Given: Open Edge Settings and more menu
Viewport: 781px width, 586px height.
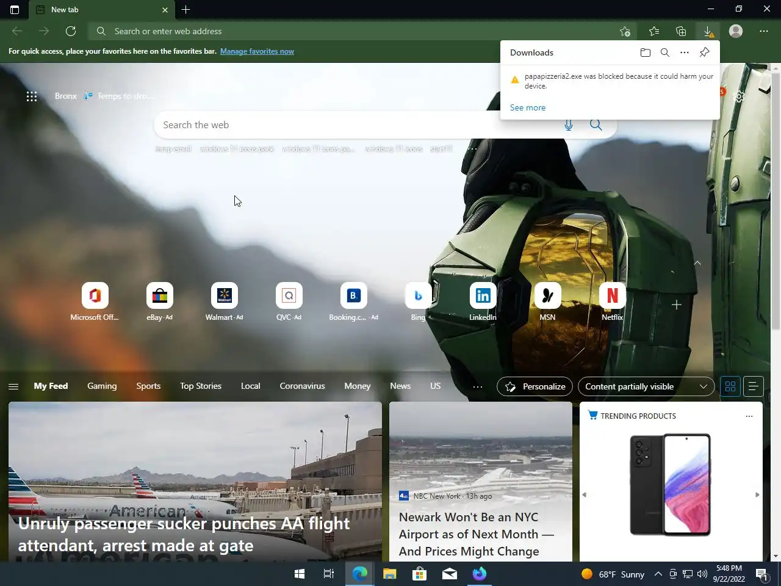Looking at the screenshot, I should 764,31.
